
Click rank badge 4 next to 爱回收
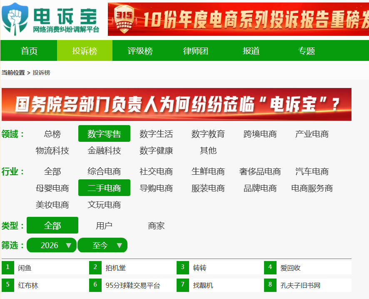(x=270, y=267)
